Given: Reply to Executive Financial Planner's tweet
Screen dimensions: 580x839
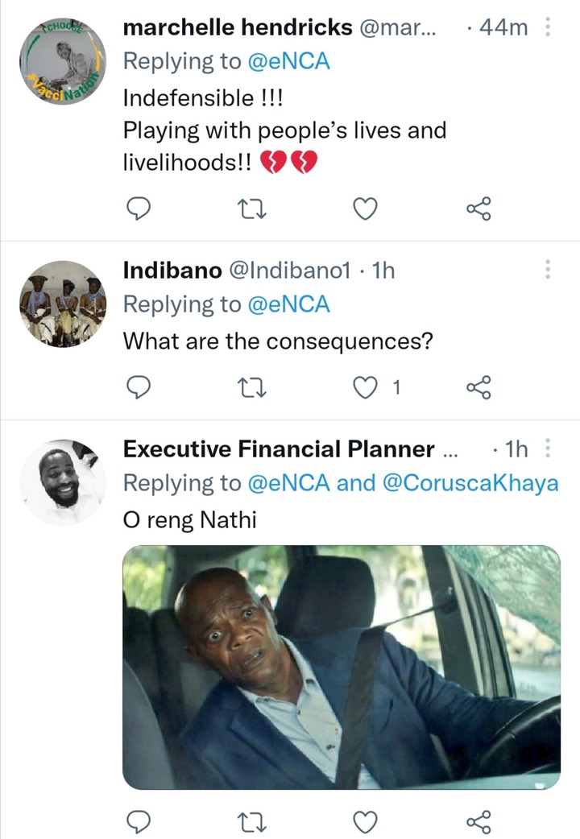Looking at the screenshot, I should tap(139, 821).
